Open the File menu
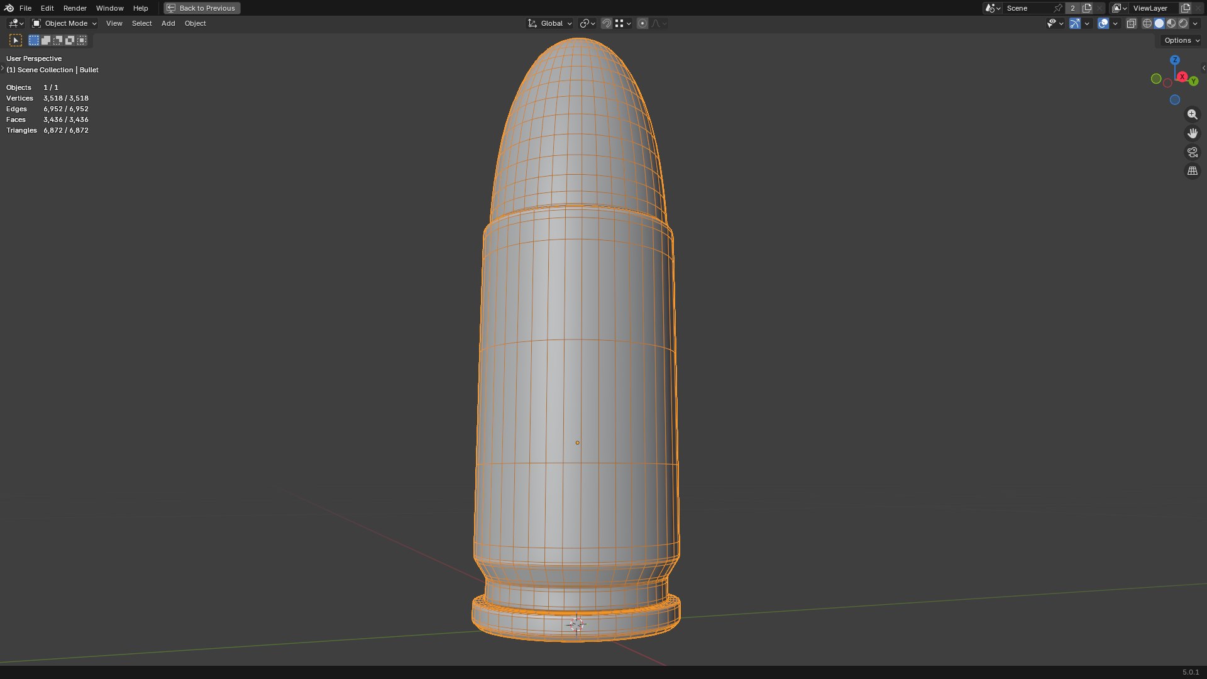 tap(25, 8)
